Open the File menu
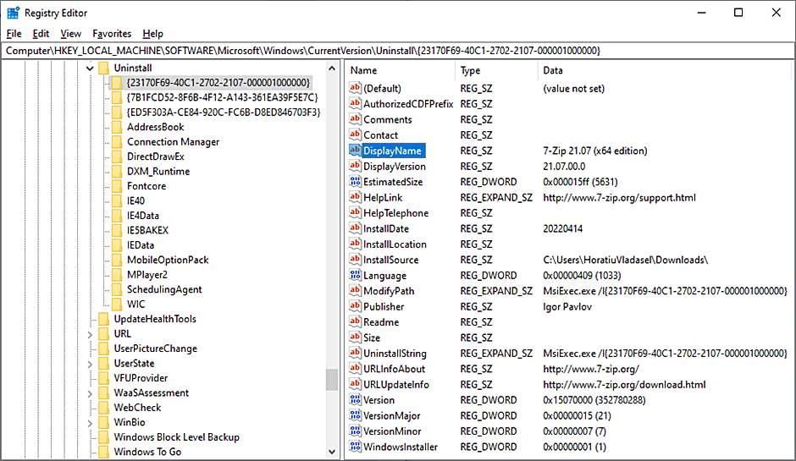 pos(14,34)
